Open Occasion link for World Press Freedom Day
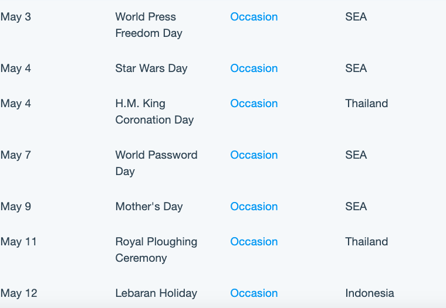Screen dimensions: 446x308 click(x=254, y=17)
